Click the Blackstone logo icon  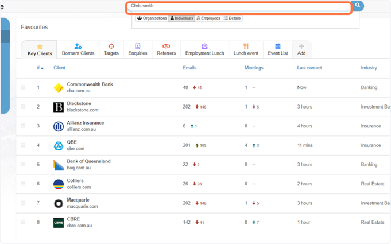[59, 107]
